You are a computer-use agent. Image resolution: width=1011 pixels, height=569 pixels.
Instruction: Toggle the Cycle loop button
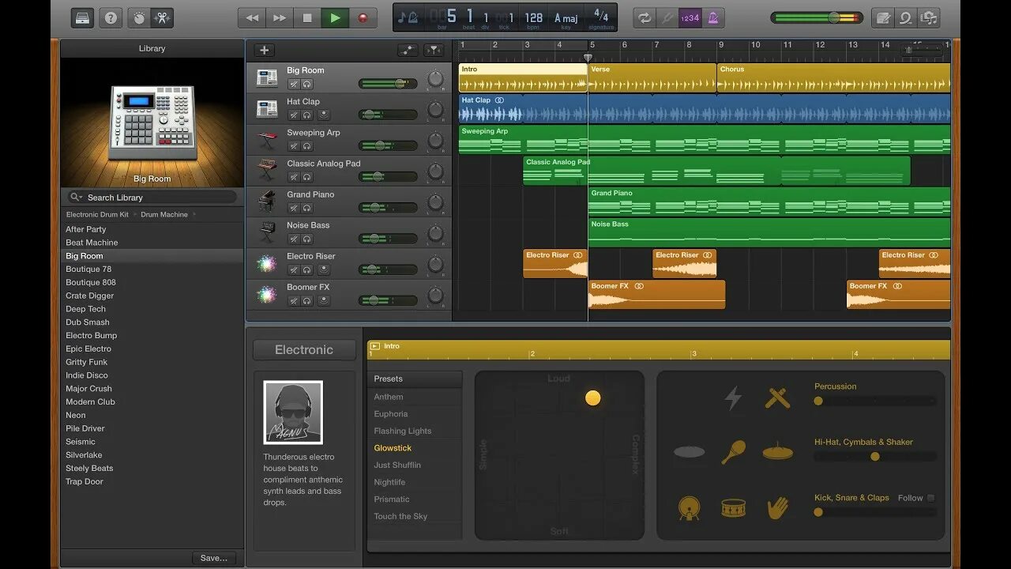pyautogui.click(x=645, y=17)
